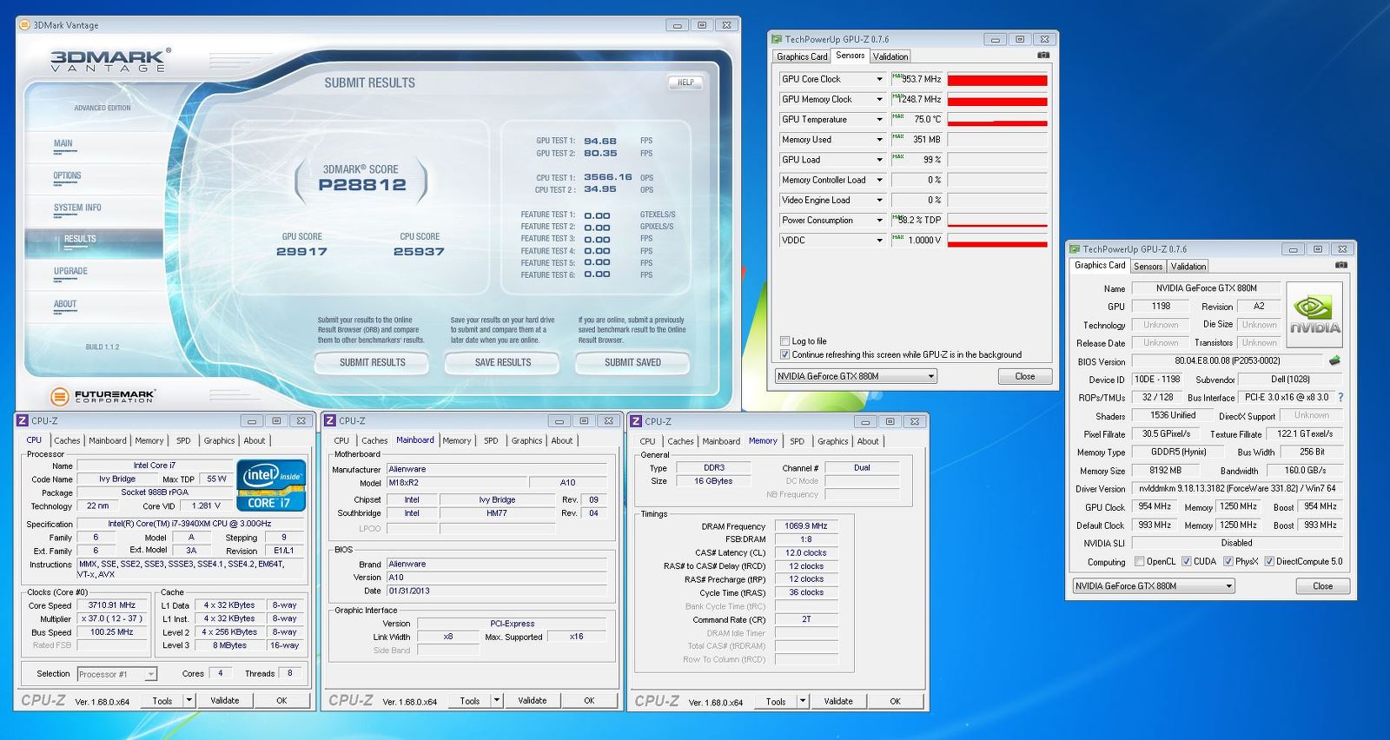Switch to the Graphics Card tab in GPU-Z Sensors window
Image resolution: width=1390 pixels, height=740 pixels.
tap(802, 56)
